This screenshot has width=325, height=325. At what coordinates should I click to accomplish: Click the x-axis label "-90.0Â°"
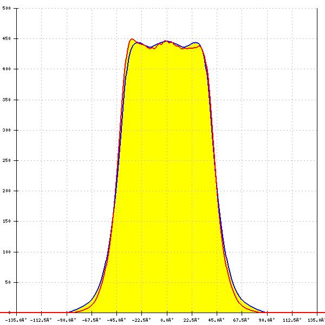[66, 320]
